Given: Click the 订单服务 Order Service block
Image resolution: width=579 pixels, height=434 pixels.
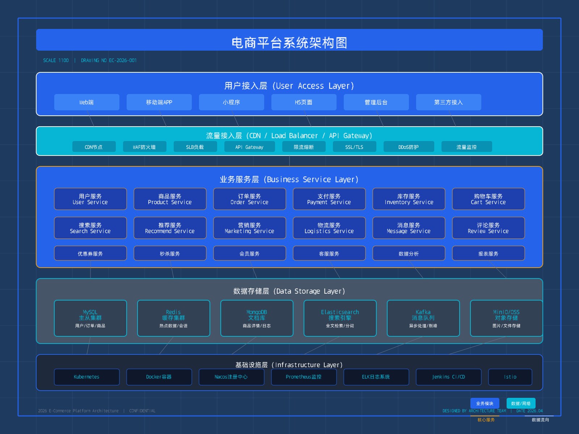Looking at the screenshot, I should click(x=250, y=199).
